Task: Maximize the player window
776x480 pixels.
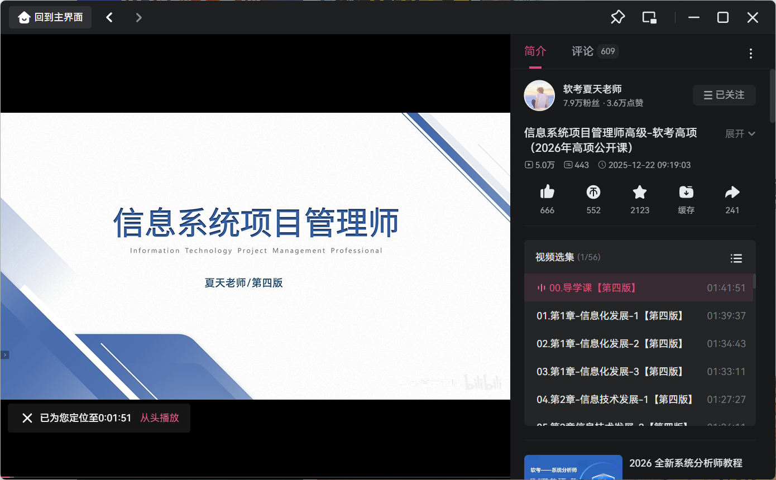Action: tap(723, 17)
